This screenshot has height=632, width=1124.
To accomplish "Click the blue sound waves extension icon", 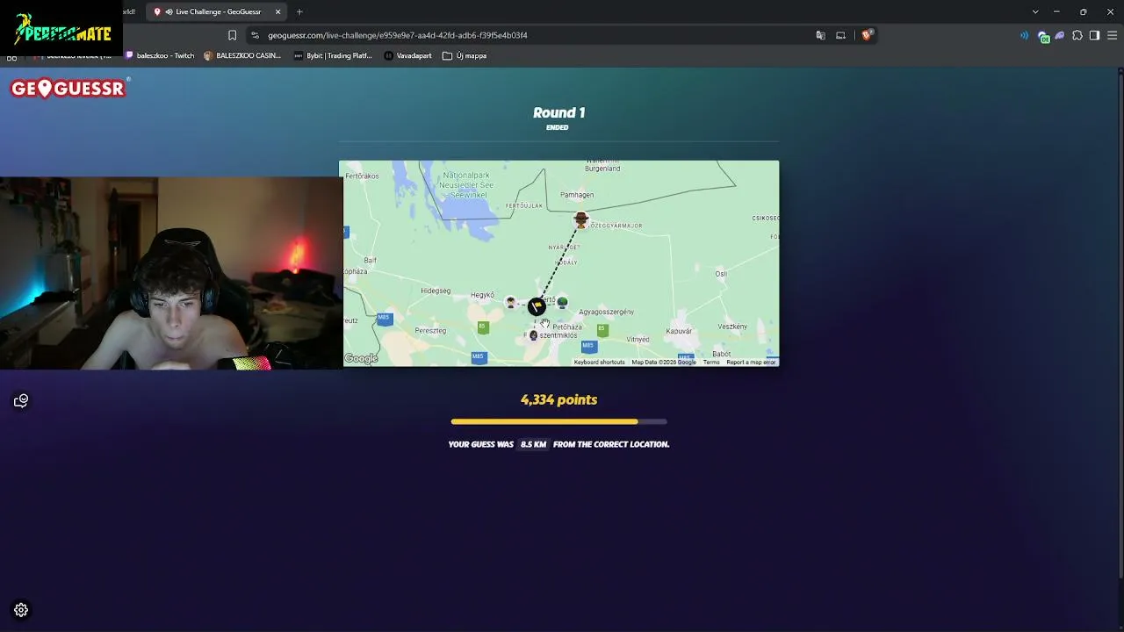I will pyautogui.click(x=1024, y=35).
